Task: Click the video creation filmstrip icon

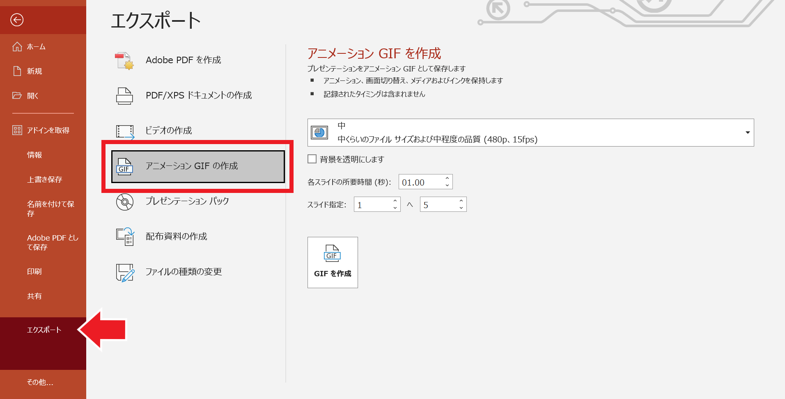Action: (x=125, y=131)
